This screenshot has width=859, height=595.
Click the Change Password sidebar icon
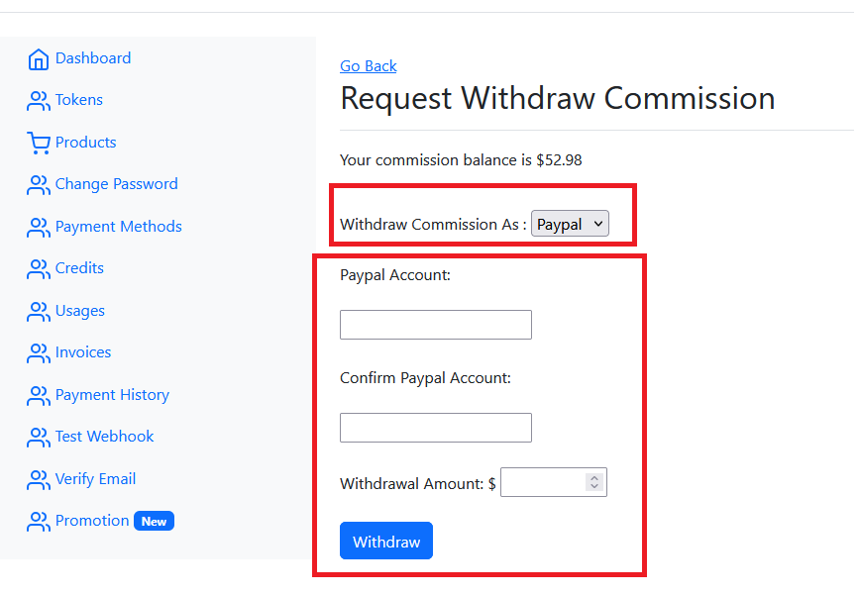(39, 185)
